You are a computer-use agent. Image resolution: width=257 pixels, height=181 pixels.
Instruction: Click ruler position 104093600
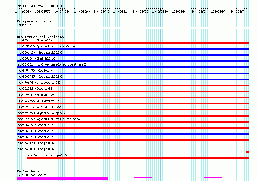pos(101,12)
